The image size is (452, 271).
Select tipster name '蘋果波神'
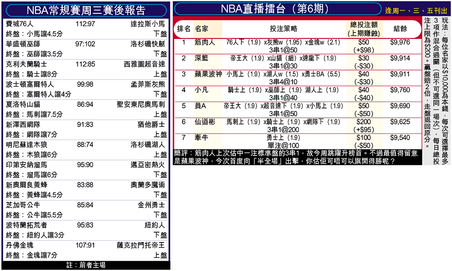[208, 74]
